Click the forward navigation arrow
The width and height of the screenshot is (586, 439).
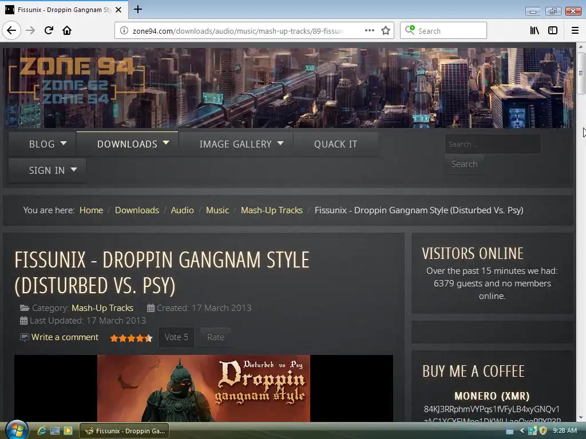(x=30, y=30)
